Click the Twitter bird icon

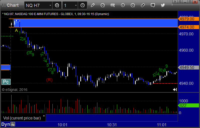(163, 5)
